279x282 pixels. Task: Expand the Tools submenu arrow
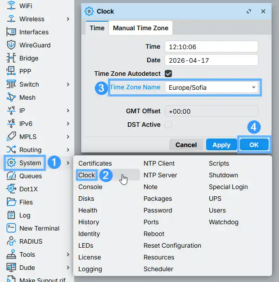click(68, 254)
